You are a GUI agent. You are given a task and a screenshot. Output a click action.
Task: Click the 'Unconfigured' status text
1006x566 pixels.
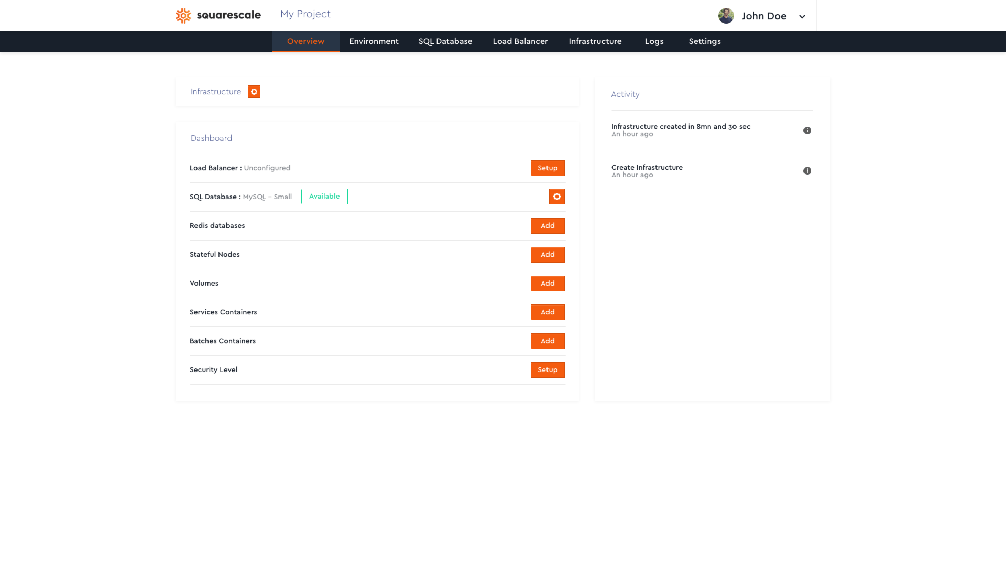(x=267, y=168)
